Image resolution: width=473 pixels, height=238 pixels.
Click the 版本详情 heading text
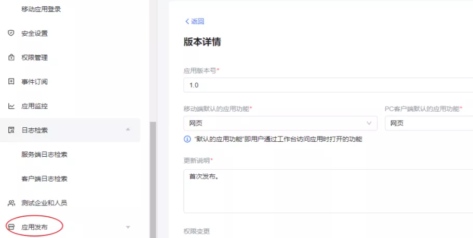pos(202,42)
